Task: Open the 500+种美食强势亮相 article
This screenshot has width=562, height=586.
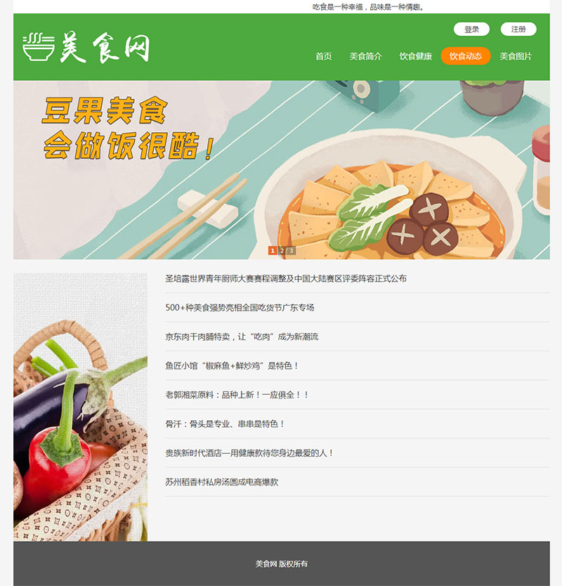Action: click(x=240, y=308)
